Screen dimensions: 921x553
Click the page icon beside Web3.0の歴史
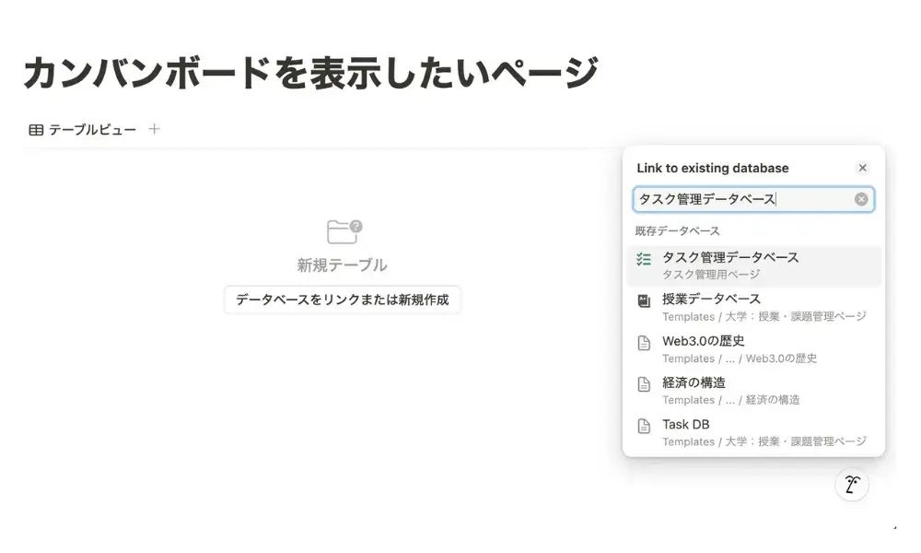(x=644, y=343)
